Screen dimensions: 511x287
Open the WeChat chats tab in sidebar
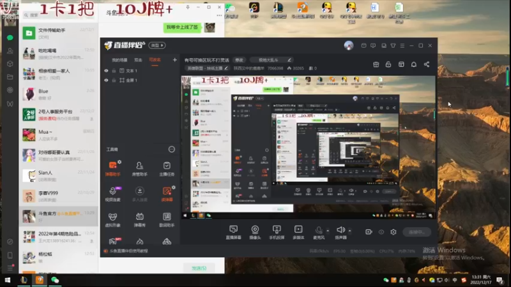pyautogui.click(x=10, y=38)
